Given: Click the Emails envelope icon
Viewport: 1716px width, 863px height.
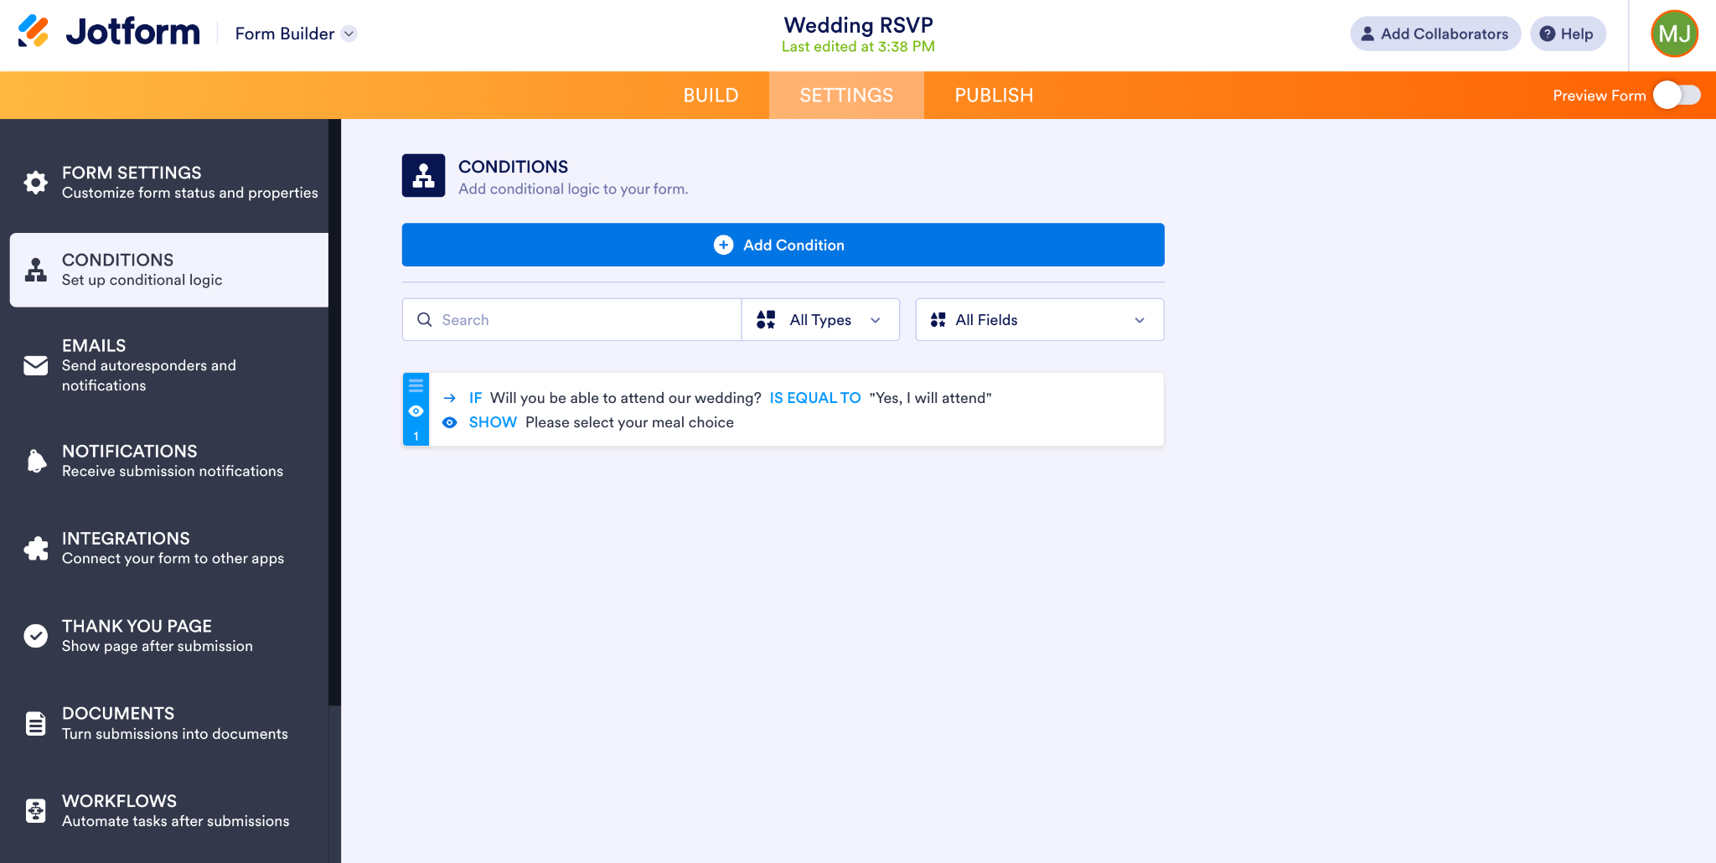Looking at the screenshot, I should 35,365.
